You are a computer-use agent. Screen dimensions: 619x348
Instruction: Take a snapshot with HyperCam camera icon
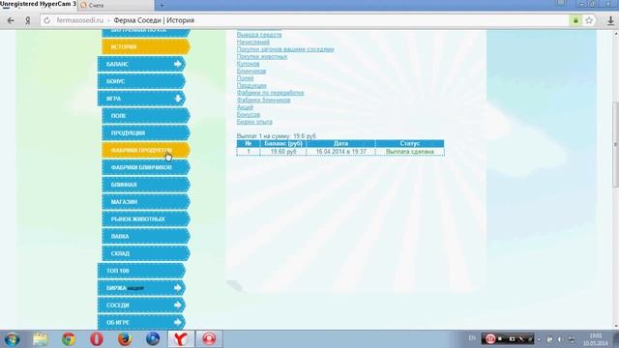[512, 339]
